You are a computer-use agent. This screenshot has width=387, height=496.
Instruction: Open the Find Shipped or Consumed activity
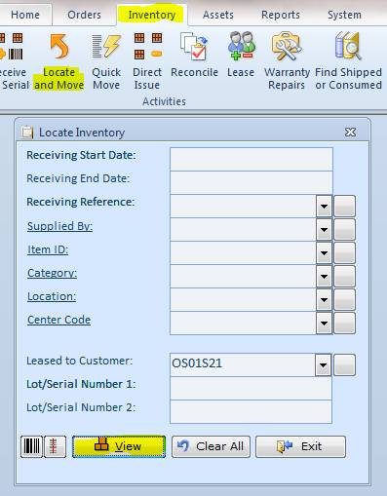point(348,61)
